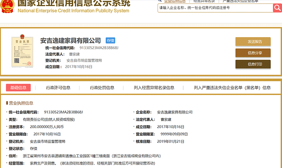Select credit code value in 营业执照信息 section
Viewport: 282px width, 168px height.
click(x=63, y=112)
